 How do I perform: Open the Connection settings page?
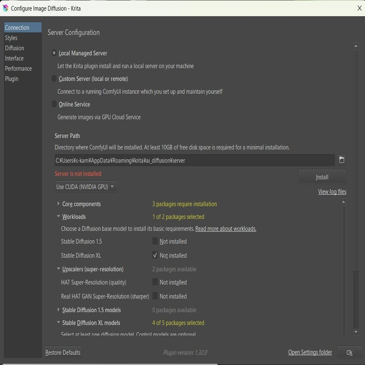click(x=23, y=27)
